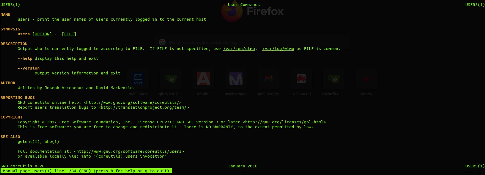Image resolution: width=485 pixels, height=175 pixels.
Task: Open the 192.168.8.1 shortcut tile in Firefox
Action: pyautogui.click(x=301, y=79)
